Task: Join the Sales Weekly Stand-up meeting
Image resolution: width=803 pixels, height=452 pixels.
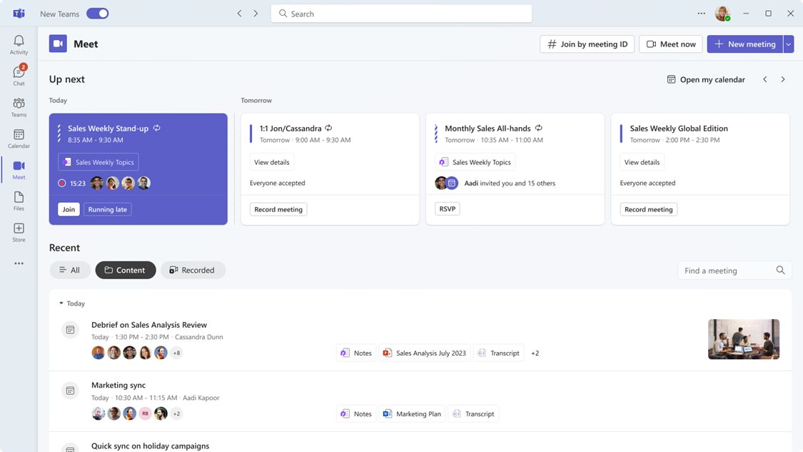Action: pos(69,209)
